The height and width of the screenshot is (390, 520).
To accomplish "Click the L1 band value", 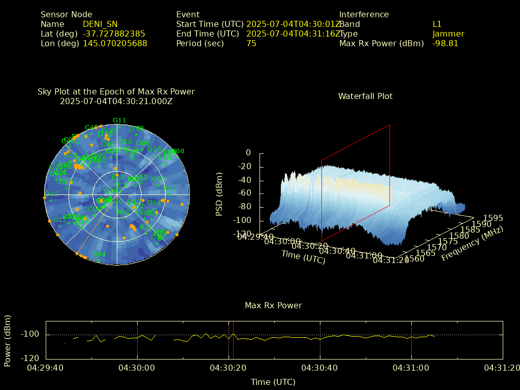I will [x=437, y=24].
